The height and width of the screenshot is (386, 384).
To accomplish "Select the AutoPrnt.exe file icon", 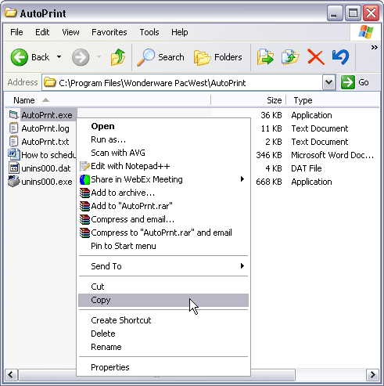I will pos(14,115).
